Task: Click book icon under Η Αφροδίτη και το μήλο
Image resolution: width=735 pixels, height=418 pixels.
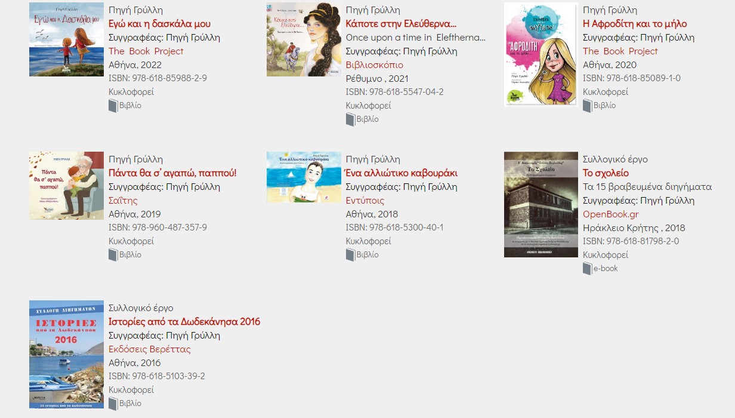Action: tap(587, 106)
